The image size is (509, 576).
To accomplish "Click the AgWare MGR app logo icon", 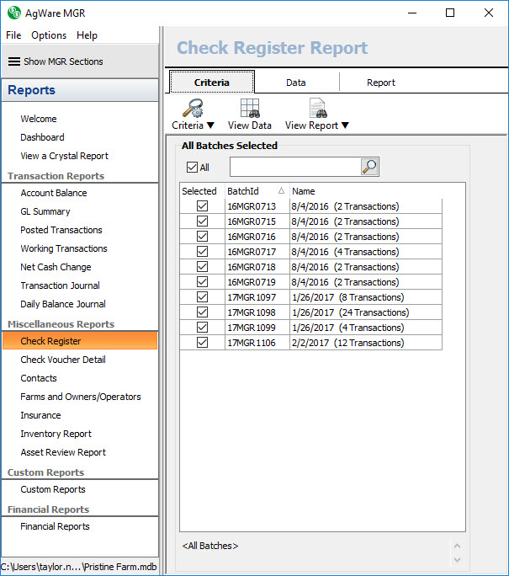I will [13, 13].
